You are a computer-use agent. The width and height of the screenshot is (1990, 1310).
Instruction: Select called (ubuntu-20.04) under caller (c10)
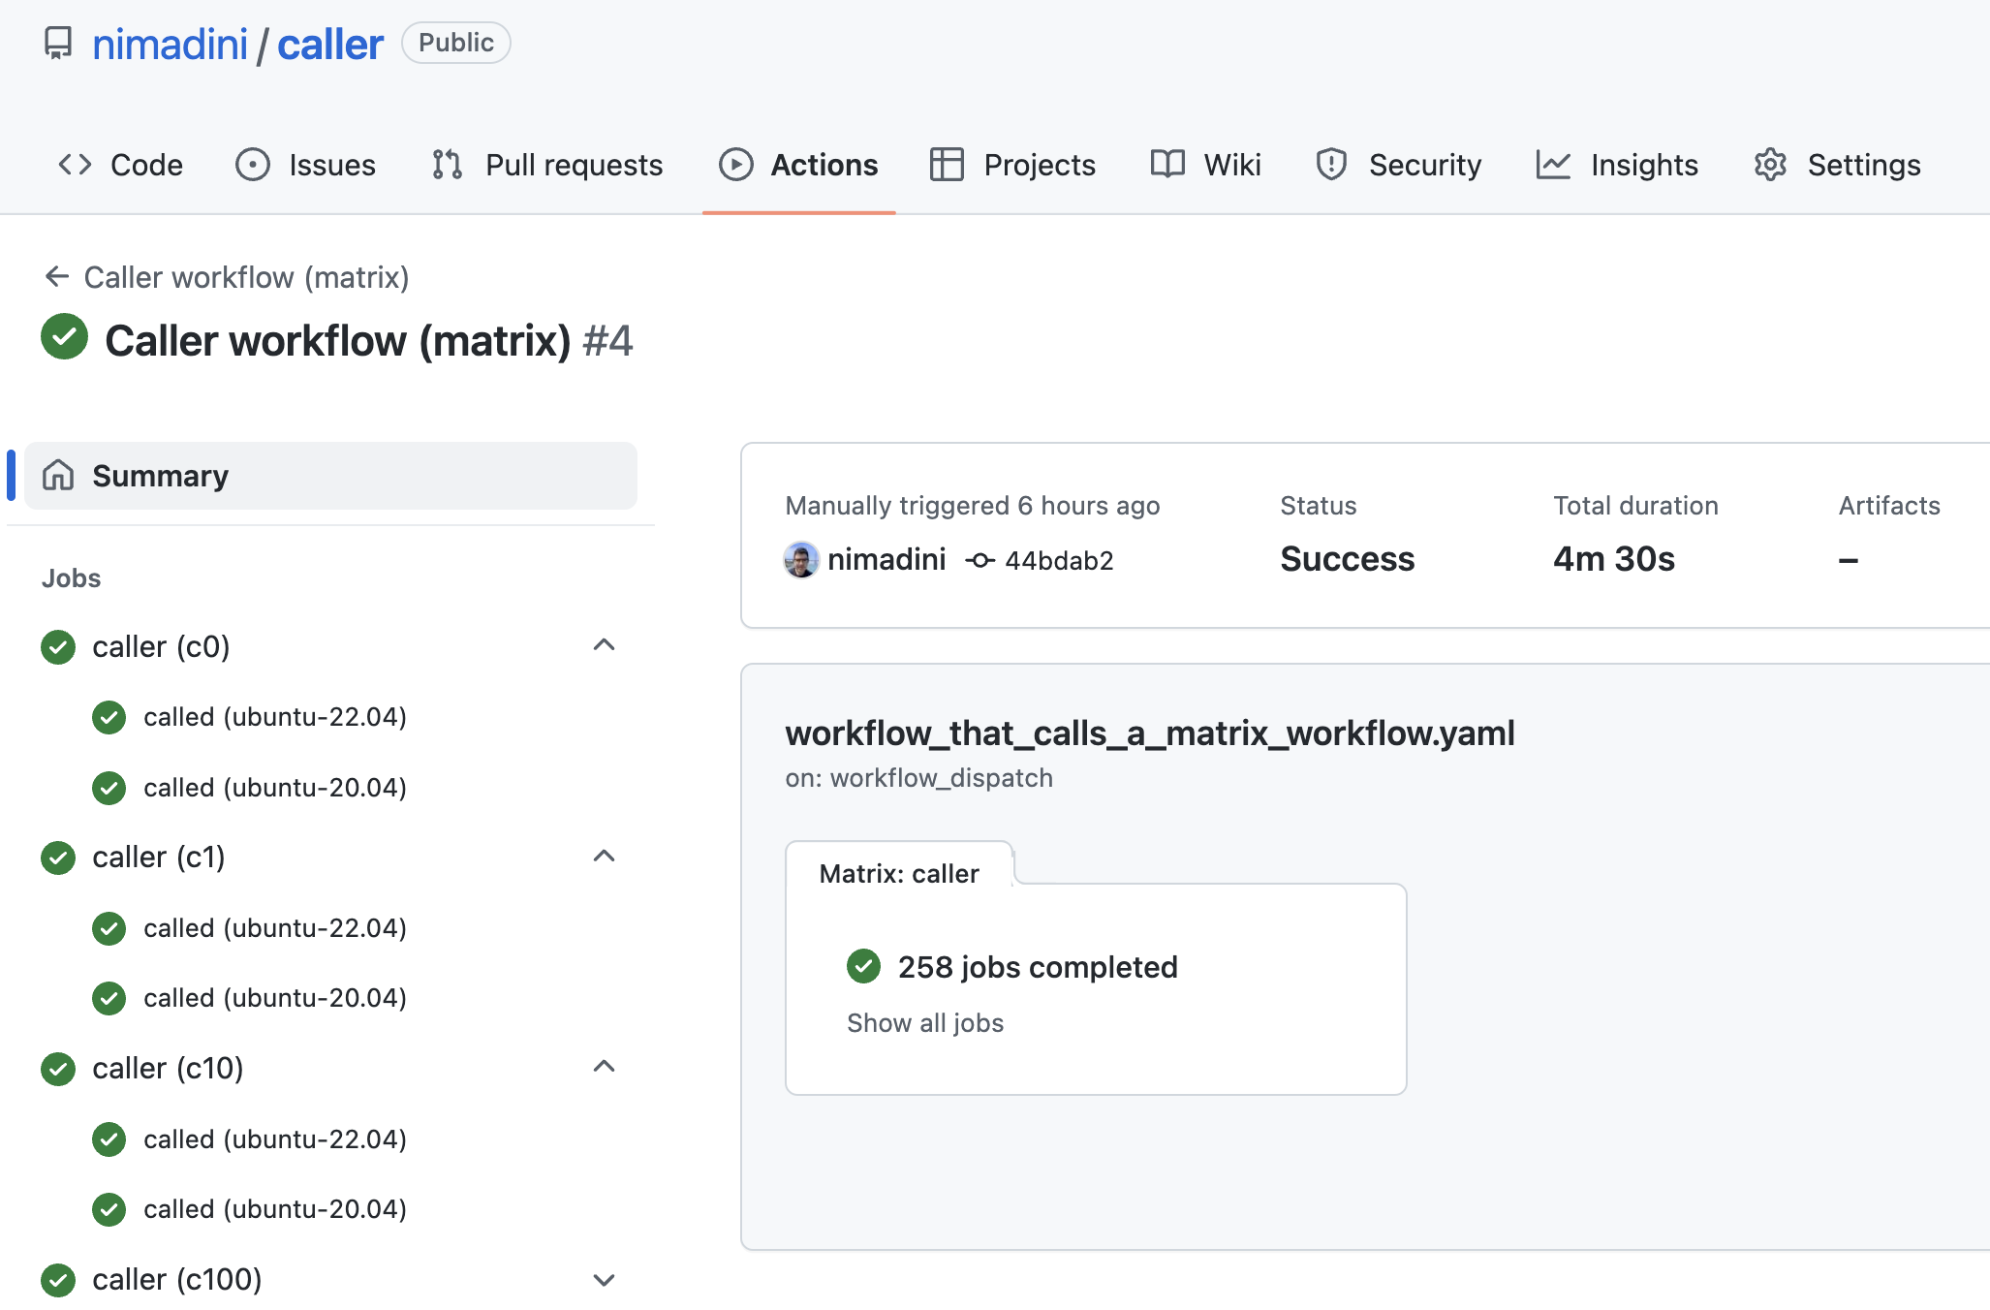click(x=275, y=1209)
